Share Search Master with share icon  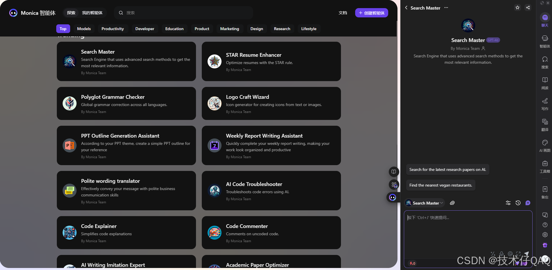pyautogui.click(x=528, y=8)
